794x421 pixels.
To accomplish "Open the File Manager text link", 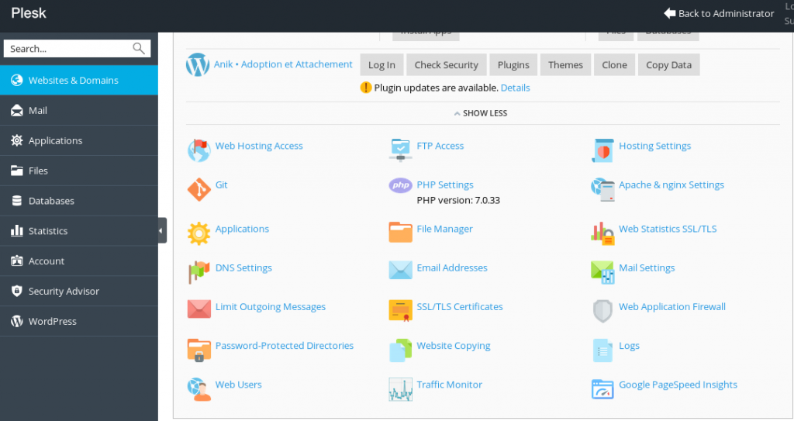I will tap(444, 229).
